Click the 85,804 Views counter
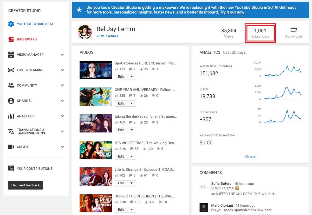Screen dimensions: 312x215 pos(229,33)
